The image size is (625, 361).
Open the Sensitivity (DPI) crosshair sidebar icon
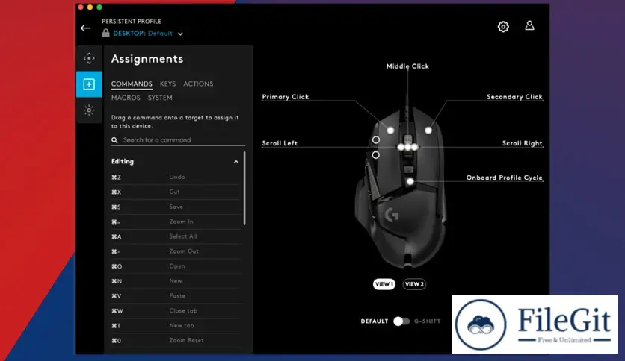(x=89, y=58)
